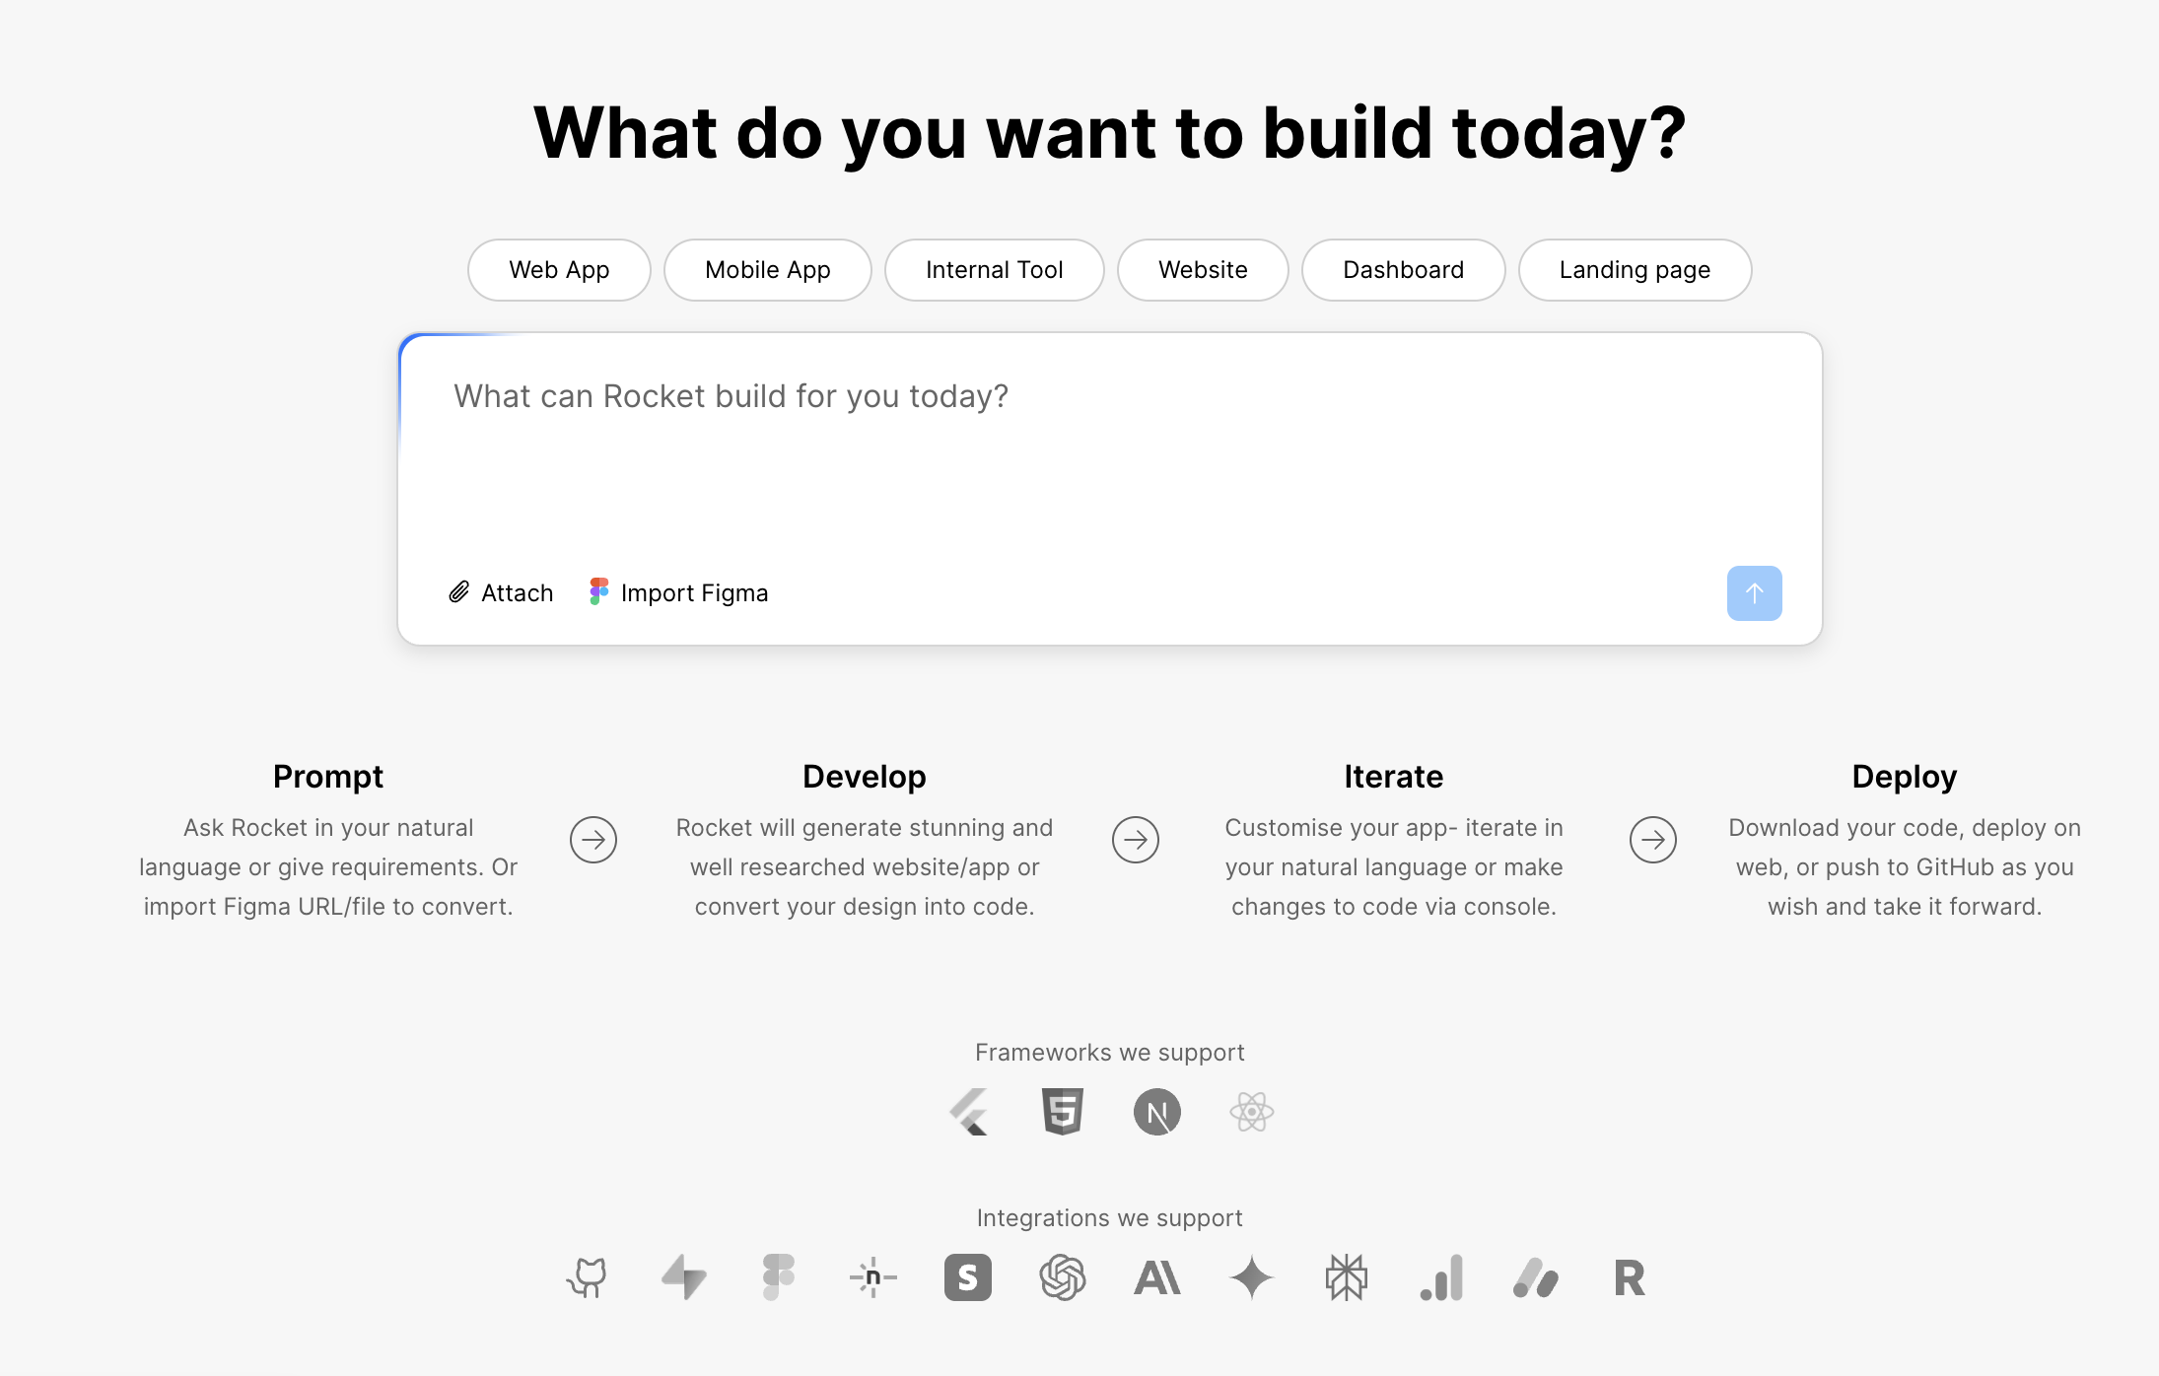Click the Next.js framework icon
The width and height of the screenshot is (2159, 1376).
[1157, 1112]
